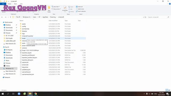Select the forge-1.12.2 jar file
171x96 pixels.
pyautogui.click(x=30, y=50)
